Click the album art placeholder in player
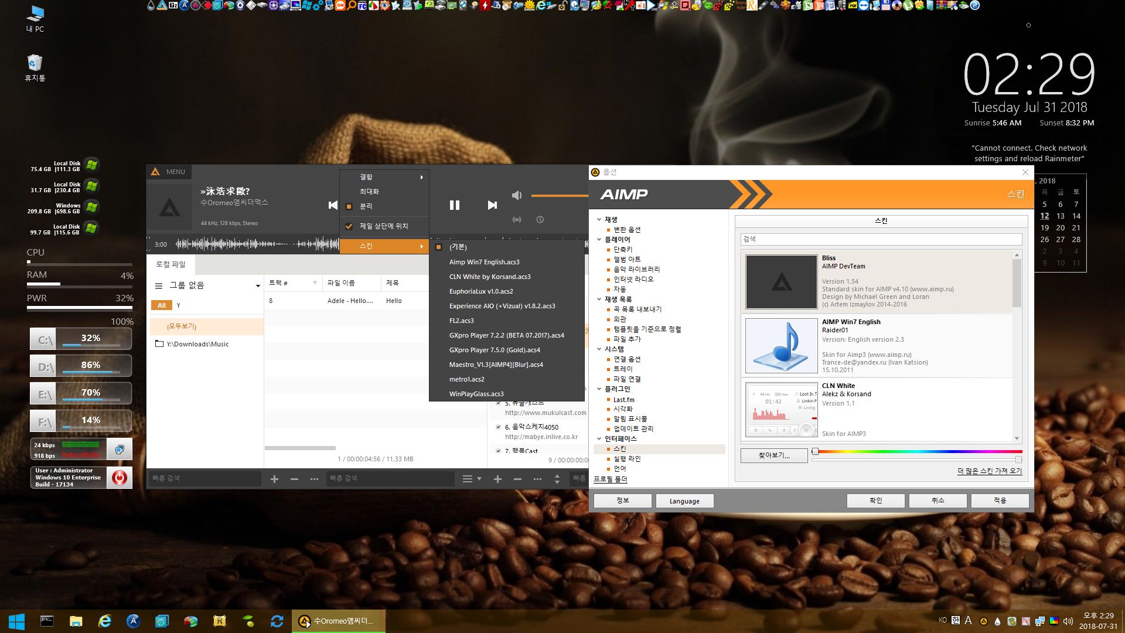Viewport: 1125px width, 633px height. (170, 207)
